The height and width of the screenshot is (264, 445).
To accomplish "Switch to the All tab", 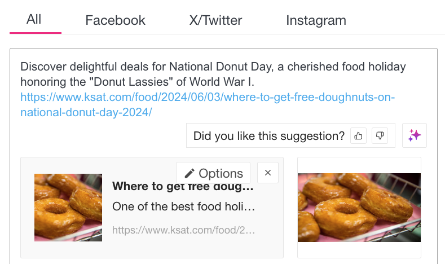I will click(34, 20).
